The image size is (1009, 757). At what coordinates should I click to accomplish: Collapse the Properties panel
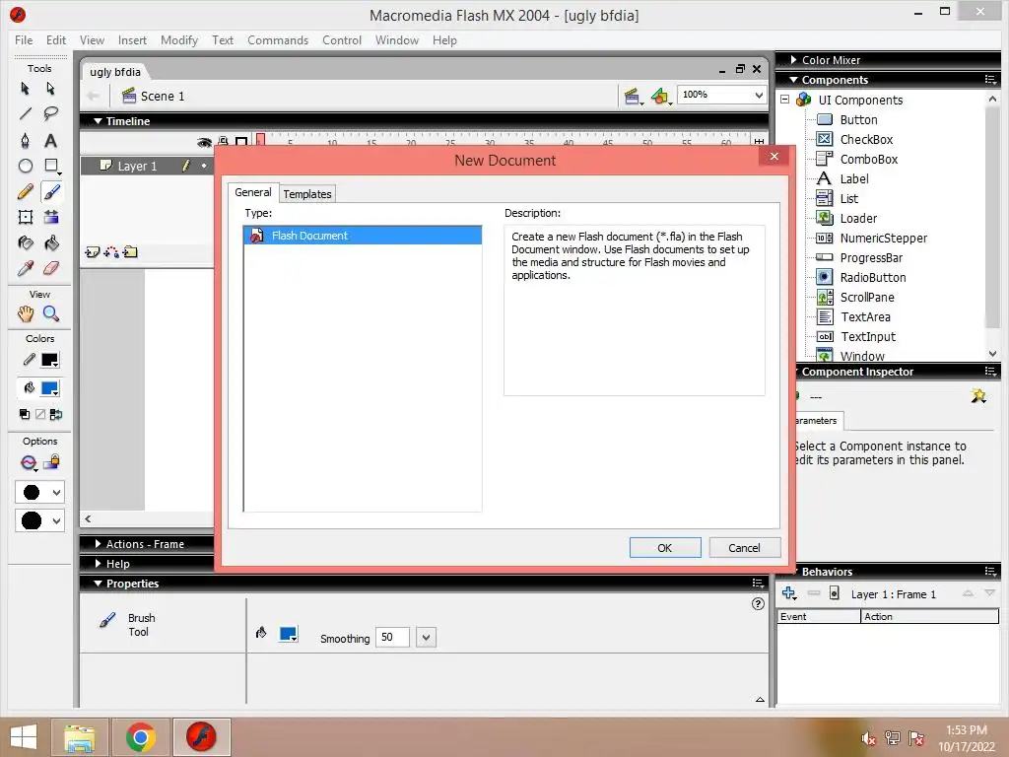pyautogui.click(x=98, y=584)
